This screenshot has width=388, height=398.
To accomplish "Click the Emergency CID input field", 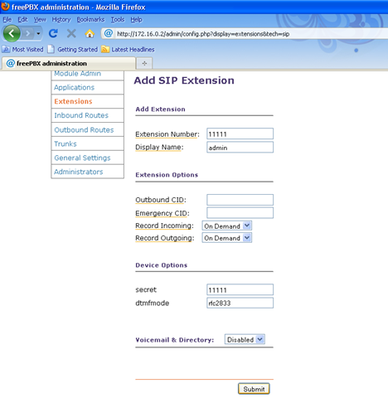I will [240, 213].
